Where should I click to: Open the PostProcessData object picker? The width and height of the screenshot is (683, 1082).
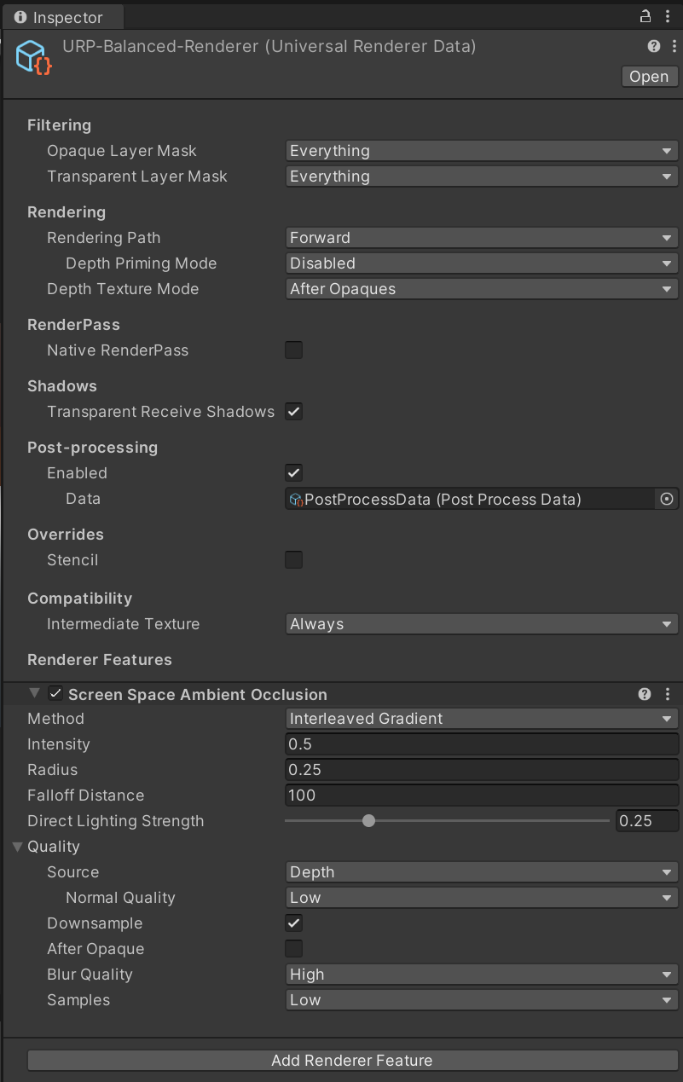[x=667, y=499]
